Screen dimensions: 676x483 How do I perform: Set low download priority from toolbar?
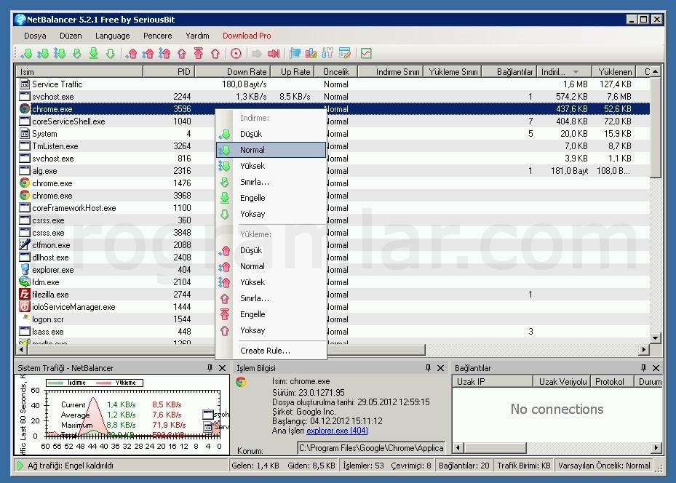pos(27,53)
